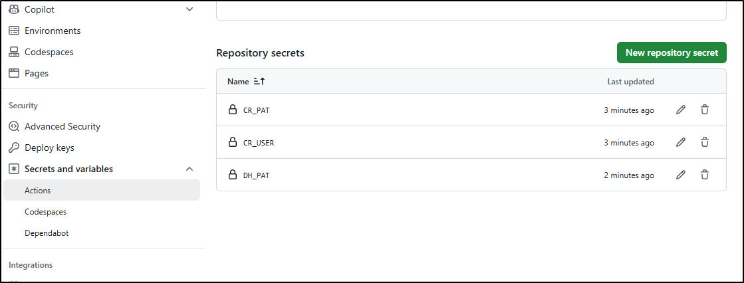Delete the CR_USER secret trash icon
The image size is (744, 283).
[705, 142]
